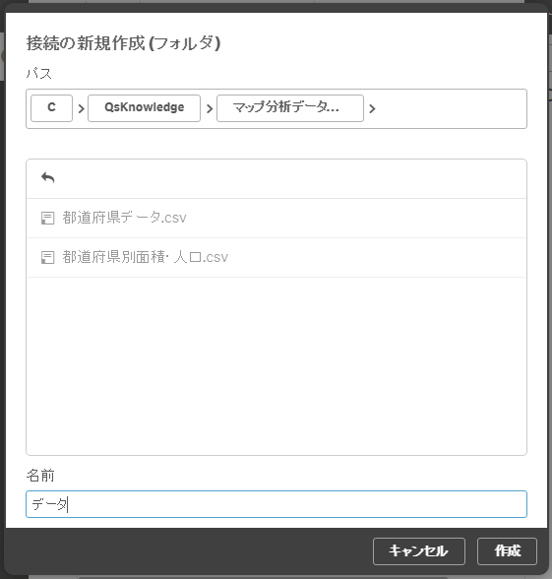Select the 都道府県データ.csv file name
552x579 pixels.
124,218
